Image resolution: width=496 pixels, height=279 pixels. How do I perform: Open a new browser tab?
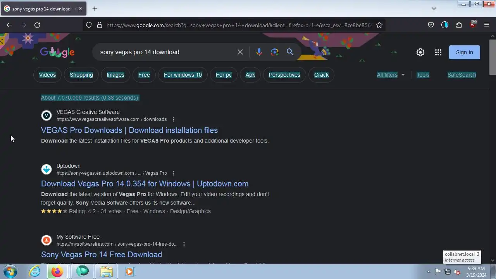pos(95,9)
